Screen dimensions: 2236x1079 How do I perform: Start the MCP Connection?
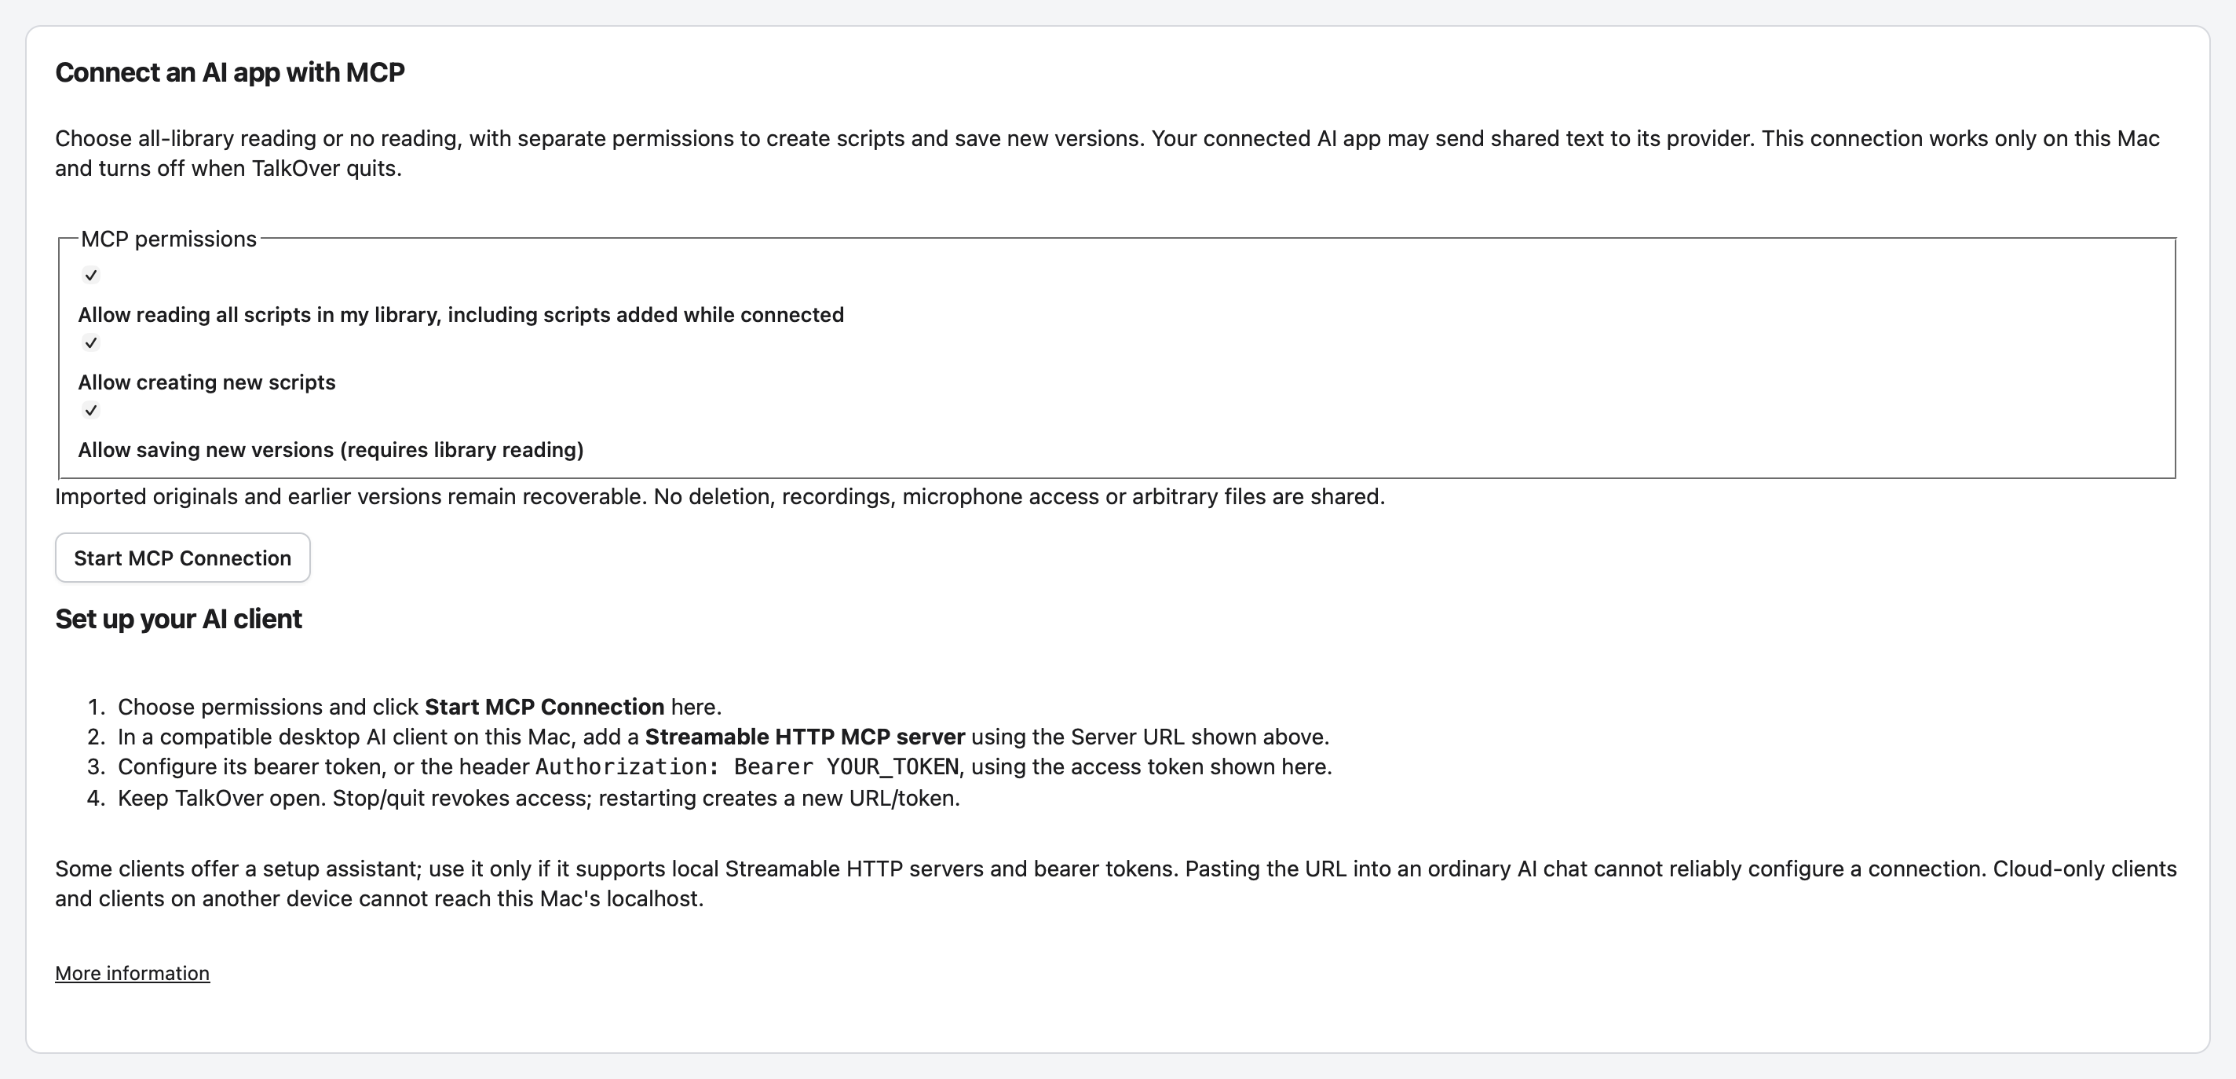tap(182, 558)
